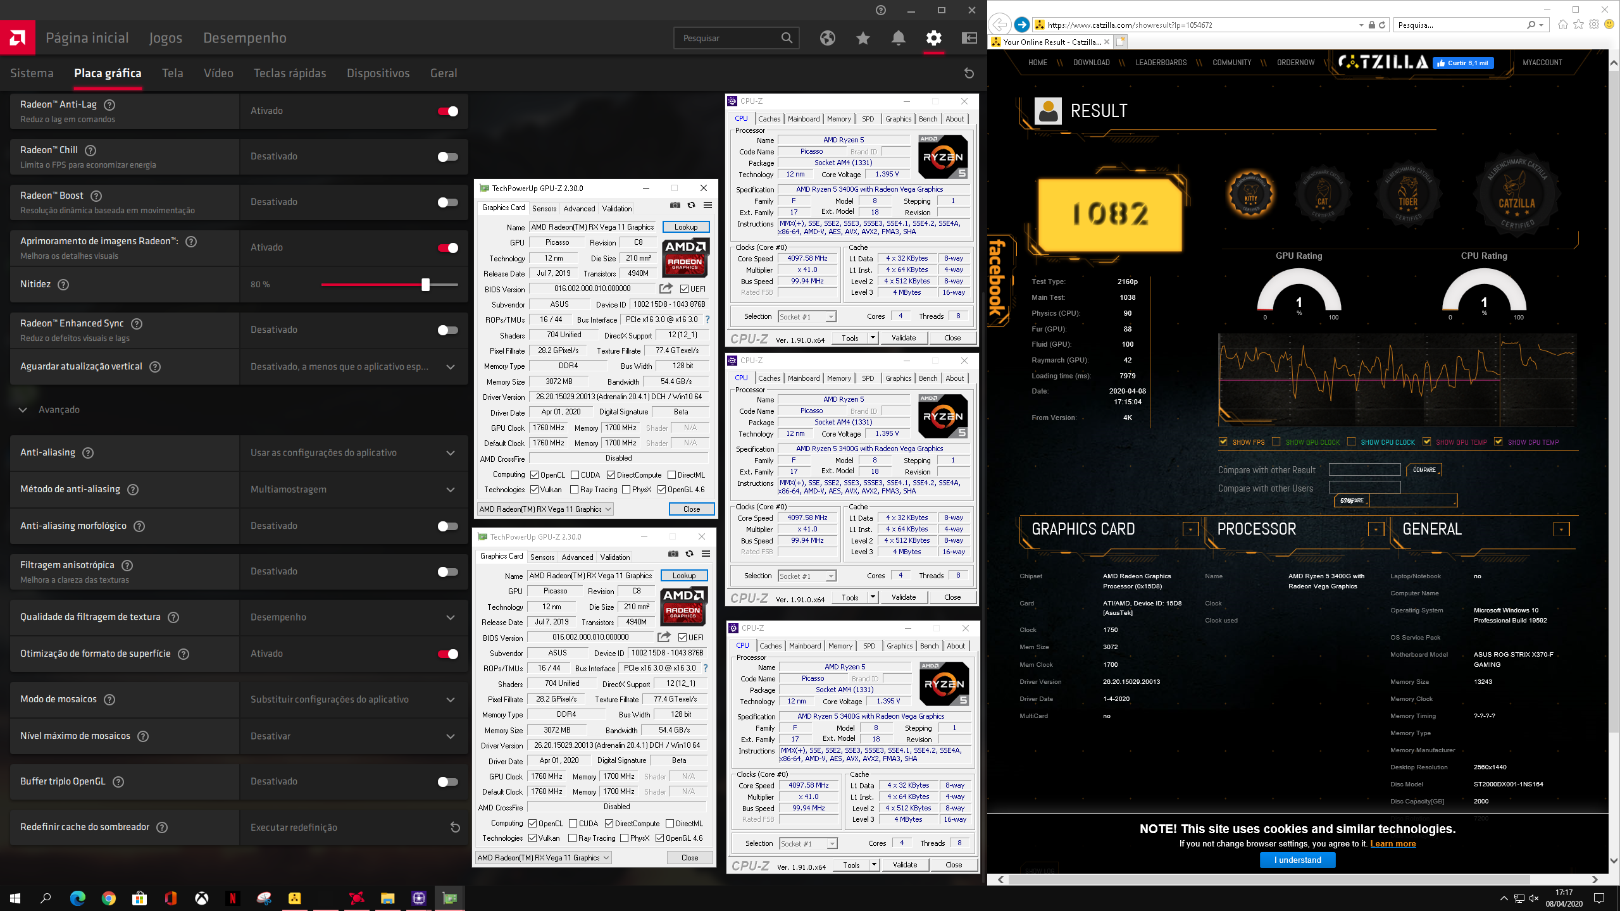Enable the Radeon Enhanced Sync toggle
The width and height of the screenshot is (1620, 911).
point(448,330)
